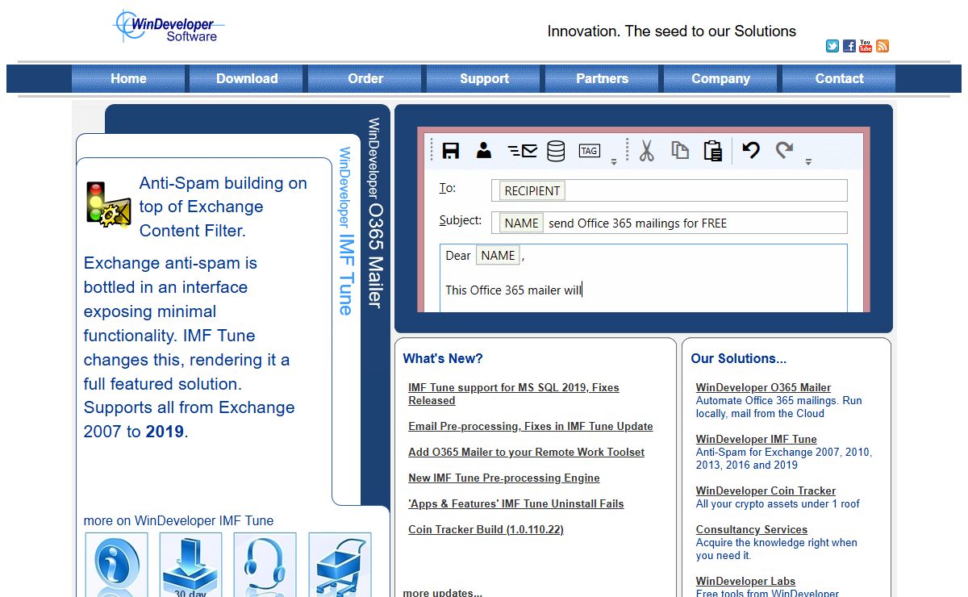Open IMF Tune support for MS SQL 2019 link
The image size is (968, 597).
click(513, 394)
